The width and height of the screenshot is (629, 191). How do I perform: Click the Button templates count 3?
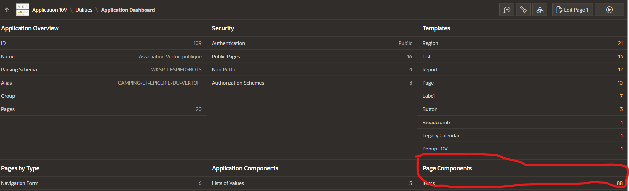pyautogui.click(x=621, y=109)
